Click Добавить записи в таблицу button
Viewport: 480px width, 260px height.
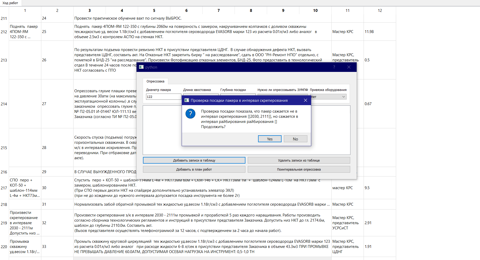pyautogui.click(x=194, y=160)
